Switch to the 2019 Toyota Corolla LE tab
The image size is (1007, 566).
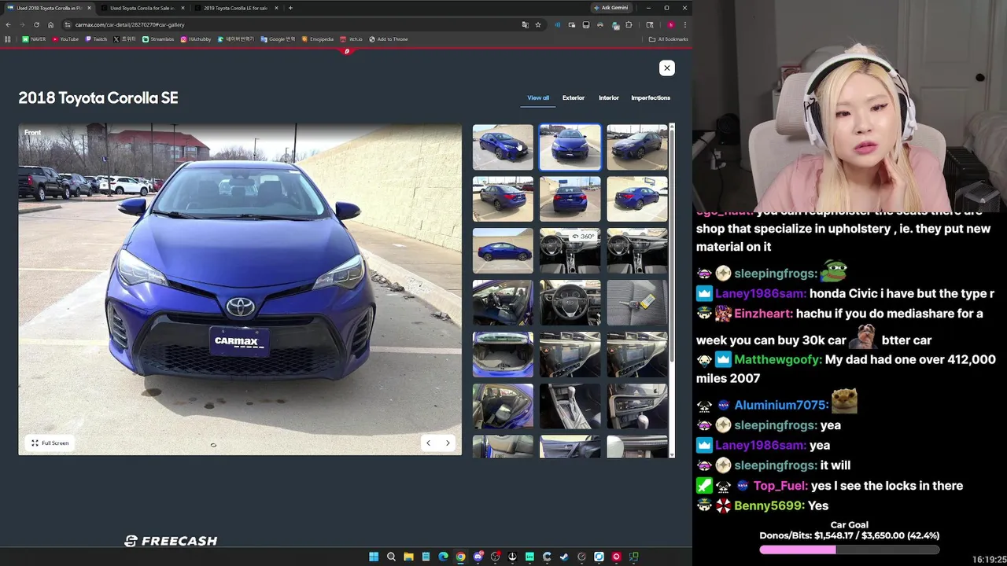[234, 8]
